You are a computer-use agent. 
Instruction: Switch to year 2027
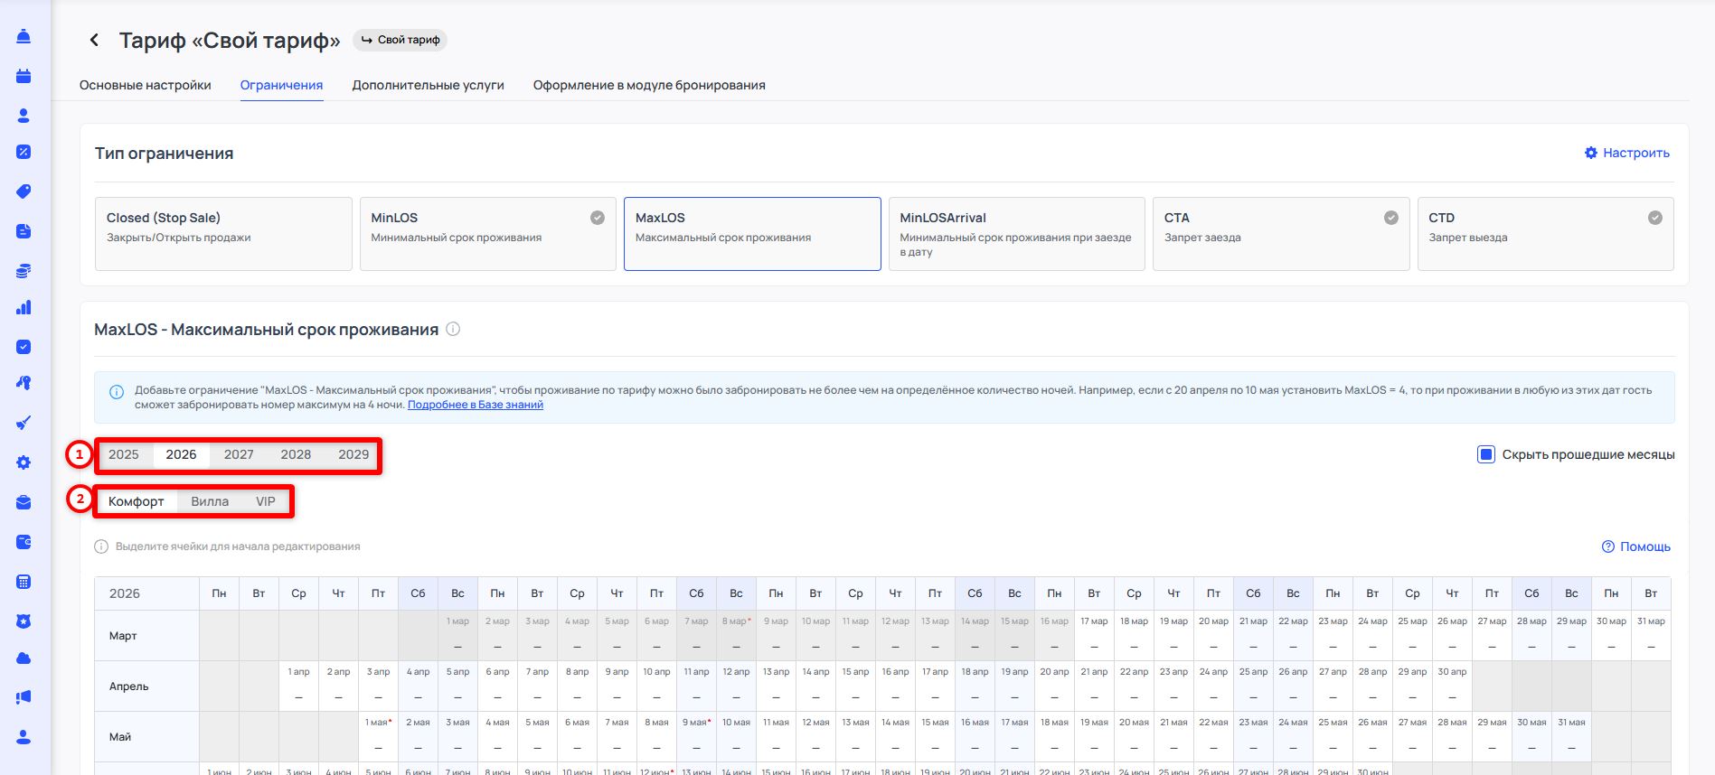click(239, 454)
